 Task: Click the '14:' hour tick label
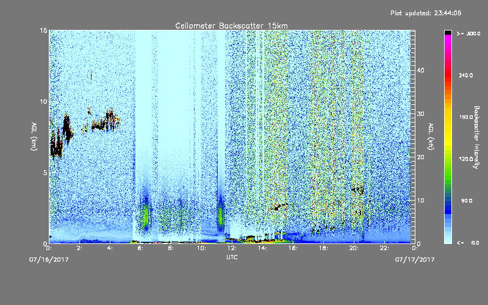262,248
